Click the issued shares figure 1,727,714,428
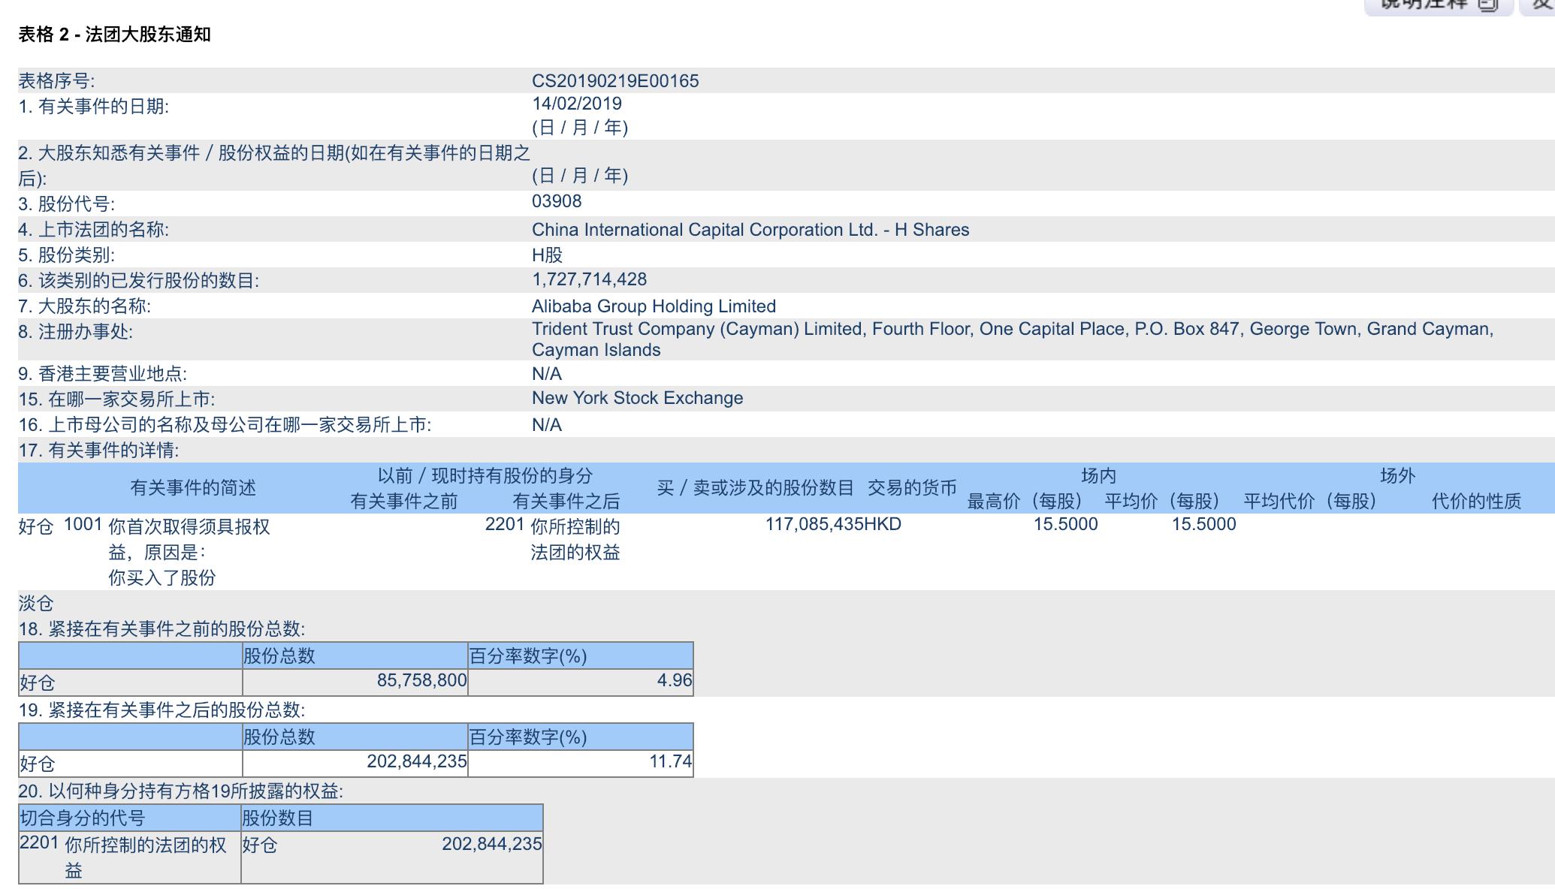1555x889 pixels. pyautogui.click(x=589, y=279)
